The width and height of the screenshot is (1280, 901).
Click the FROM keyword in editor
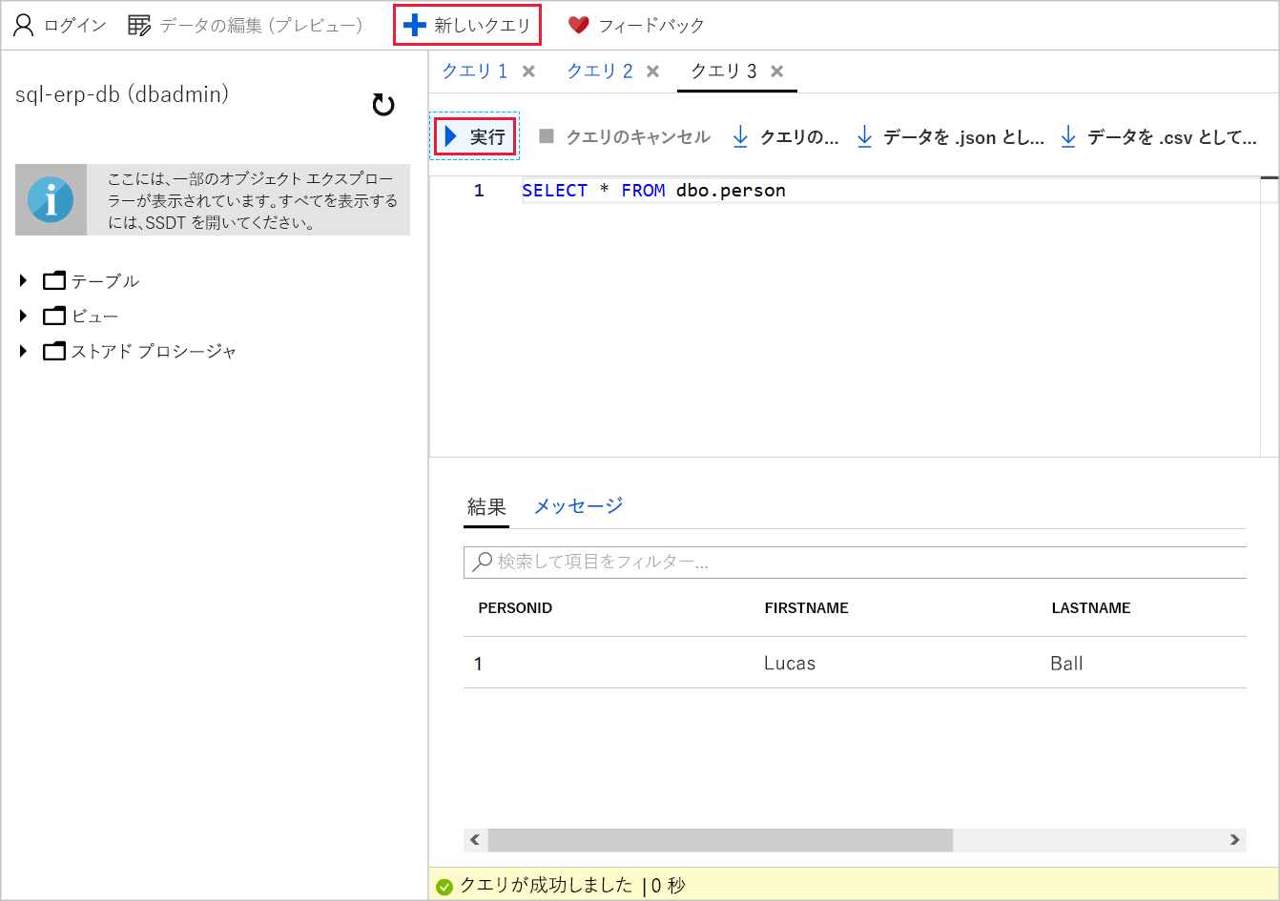643,191
